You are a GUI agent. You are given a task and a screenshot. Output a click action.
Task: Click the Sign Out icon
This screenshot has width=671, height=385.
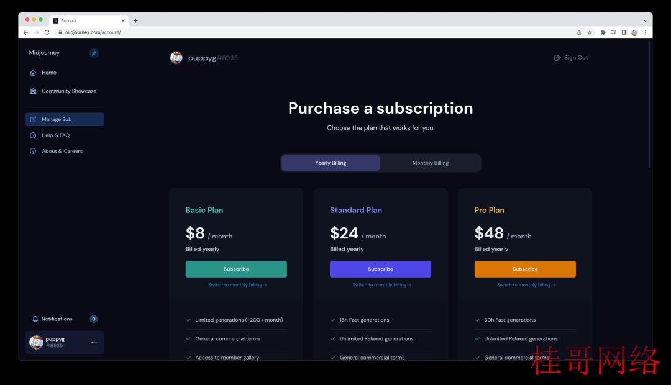click(557, 58)
